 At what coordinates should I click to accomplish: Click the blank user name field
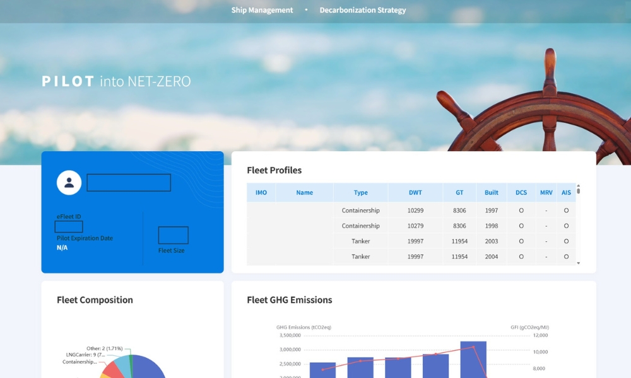[x=129, y=183]
